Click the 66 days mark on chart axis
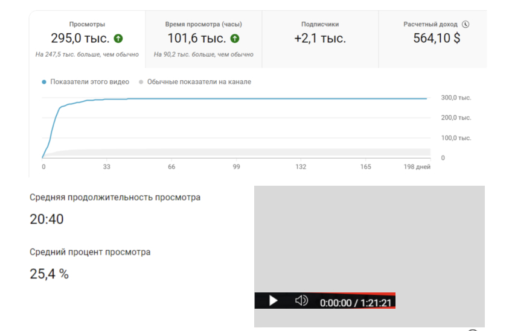Screen dimensions: 509x331 [x=171, y=166]
